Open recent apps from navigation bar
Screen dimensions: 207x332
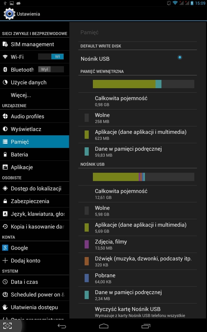pos(146,326)
